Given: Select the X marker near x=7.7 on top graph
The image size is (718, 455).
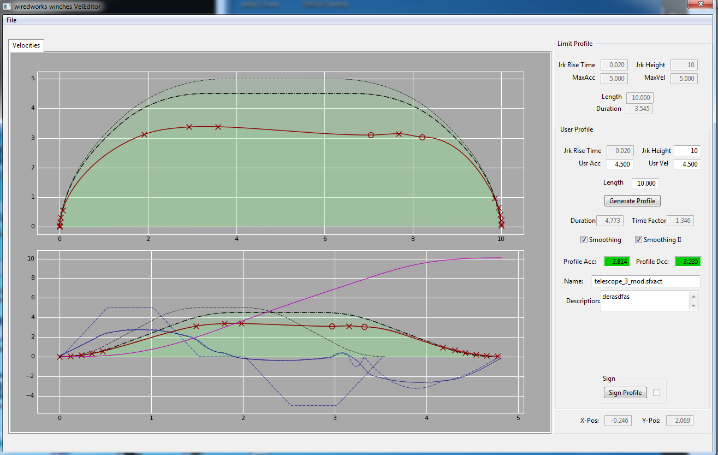Looking at the screenshot, I should [399, 134].
